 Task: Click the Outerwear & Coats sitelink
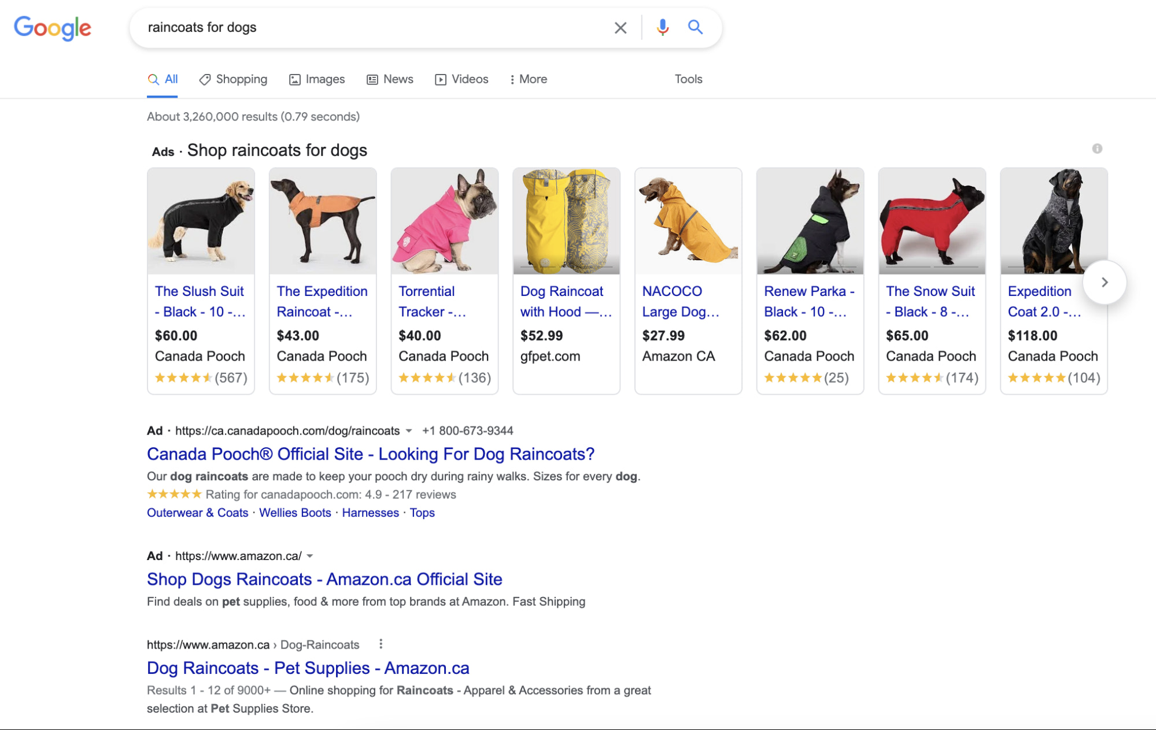click(197, 513)
